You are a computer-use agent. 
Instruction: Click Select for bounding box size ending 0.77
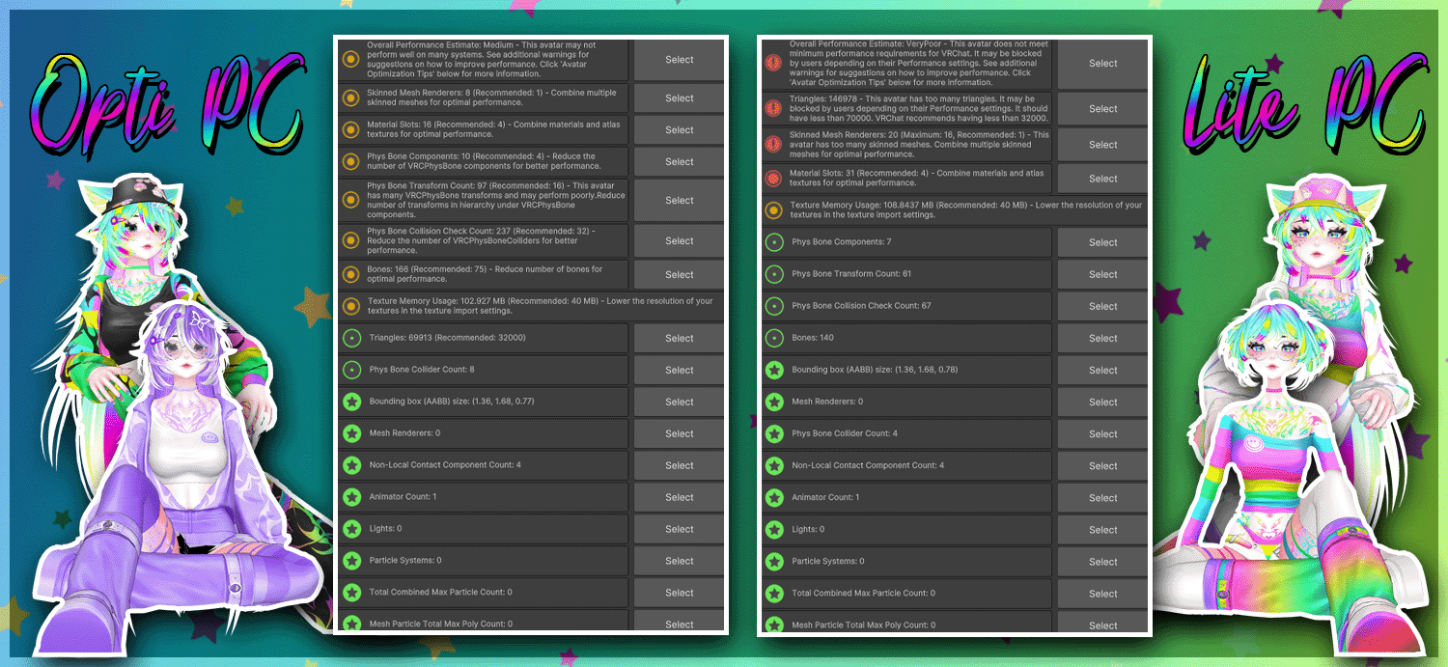679,403
